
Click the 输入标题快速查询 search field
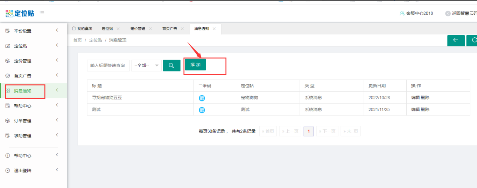point(108,66)
